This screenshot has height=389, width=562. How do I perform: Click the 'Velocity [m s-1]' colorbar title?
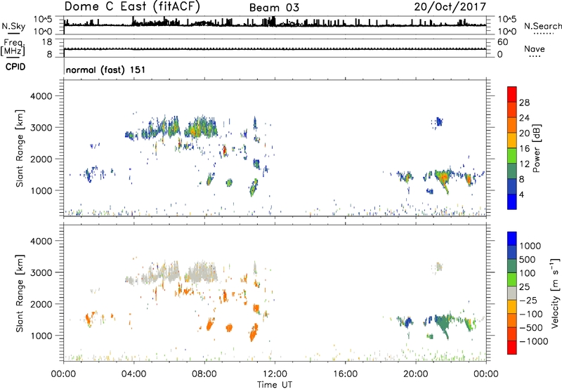click(555, 293)
